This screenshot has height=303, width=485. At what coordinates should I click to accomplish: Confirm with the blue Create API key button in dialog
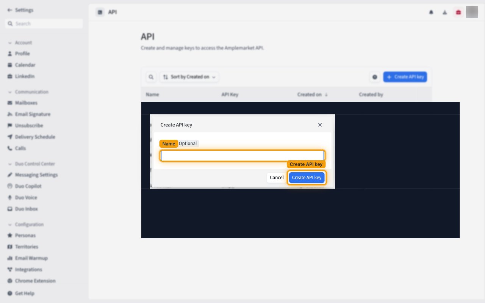point(307,178)
